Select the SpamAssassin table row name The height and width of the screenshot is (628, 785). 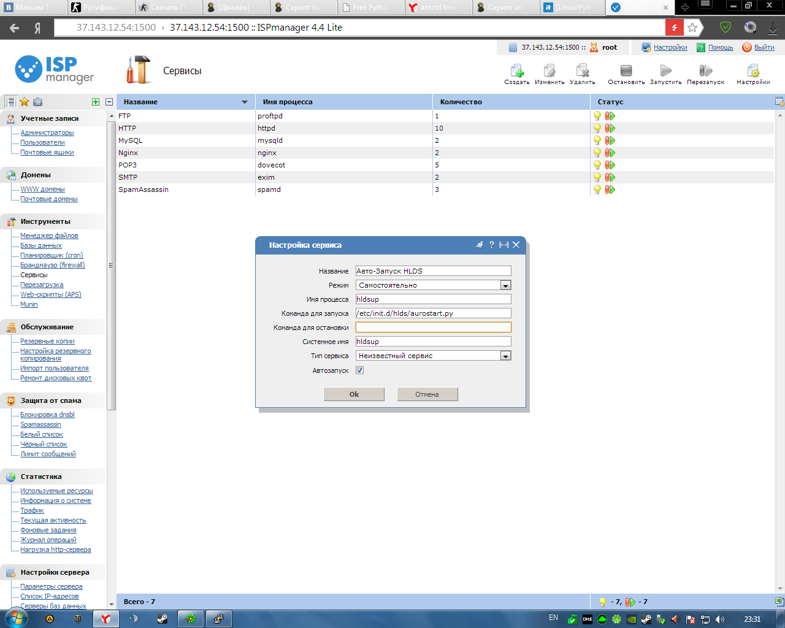pyautogui.click(x=144, y=190)
